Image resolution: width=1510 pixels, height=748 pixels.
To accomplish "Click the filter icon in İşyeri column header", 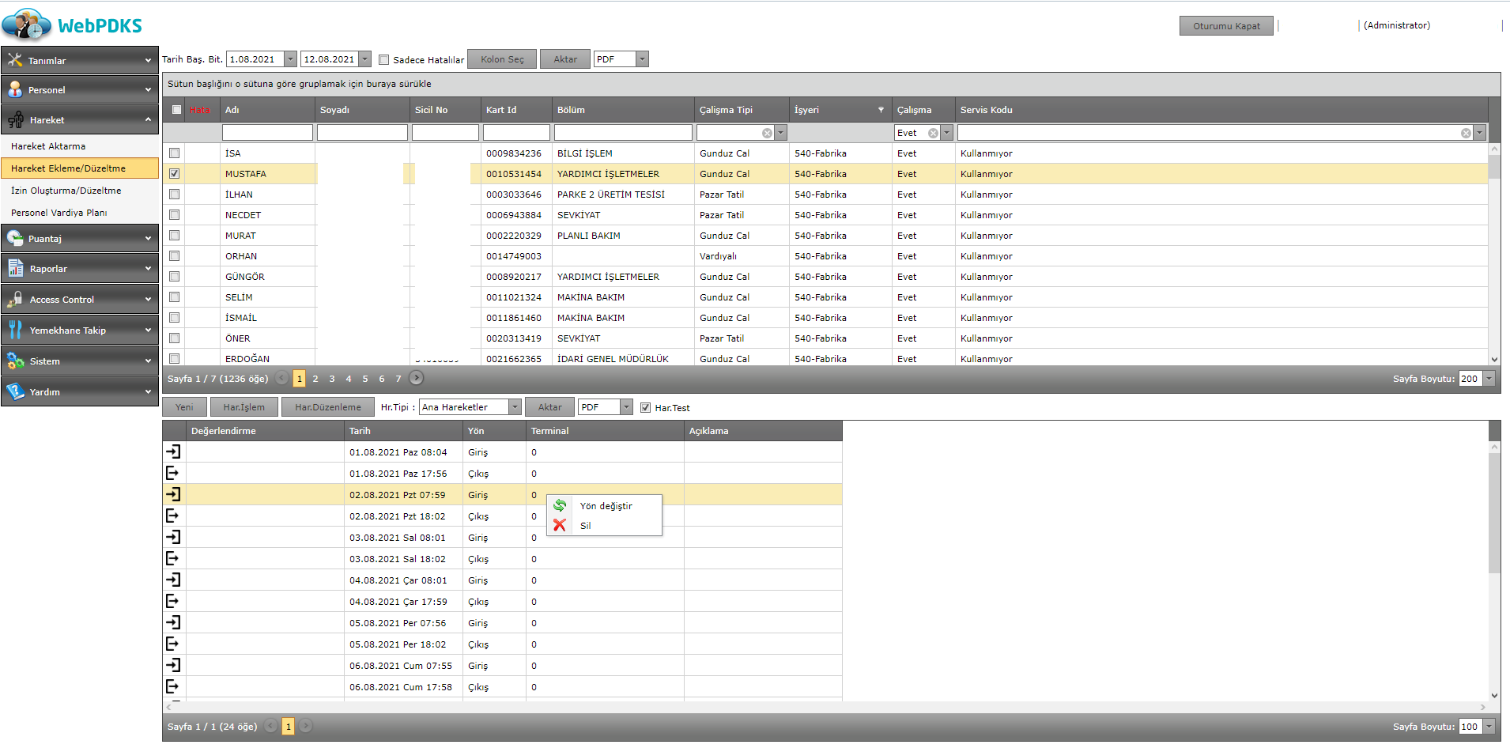I will 881,110.
